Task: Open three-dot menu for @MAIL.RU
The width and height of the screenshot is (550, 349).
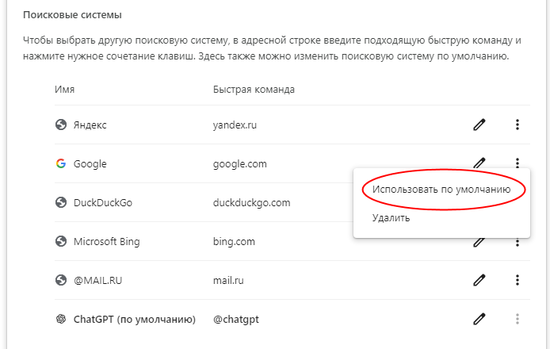Action: coord(518,280)
